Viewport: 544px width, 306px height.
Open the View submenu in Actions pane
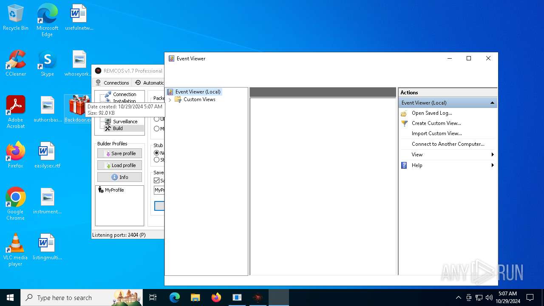pyautogui.click(x=448, y=155)
